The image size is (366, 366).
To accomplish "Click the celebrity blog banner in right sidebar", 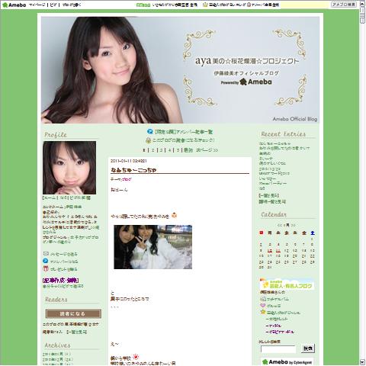I will coord(287,284).
